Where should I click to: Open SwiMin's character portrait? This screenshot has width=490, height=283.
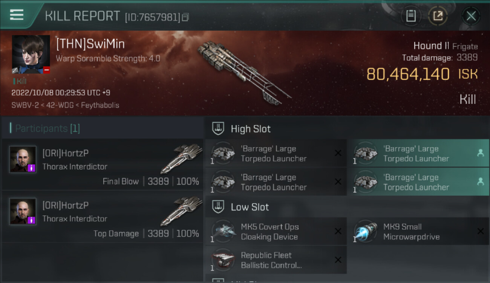[31, 54]
